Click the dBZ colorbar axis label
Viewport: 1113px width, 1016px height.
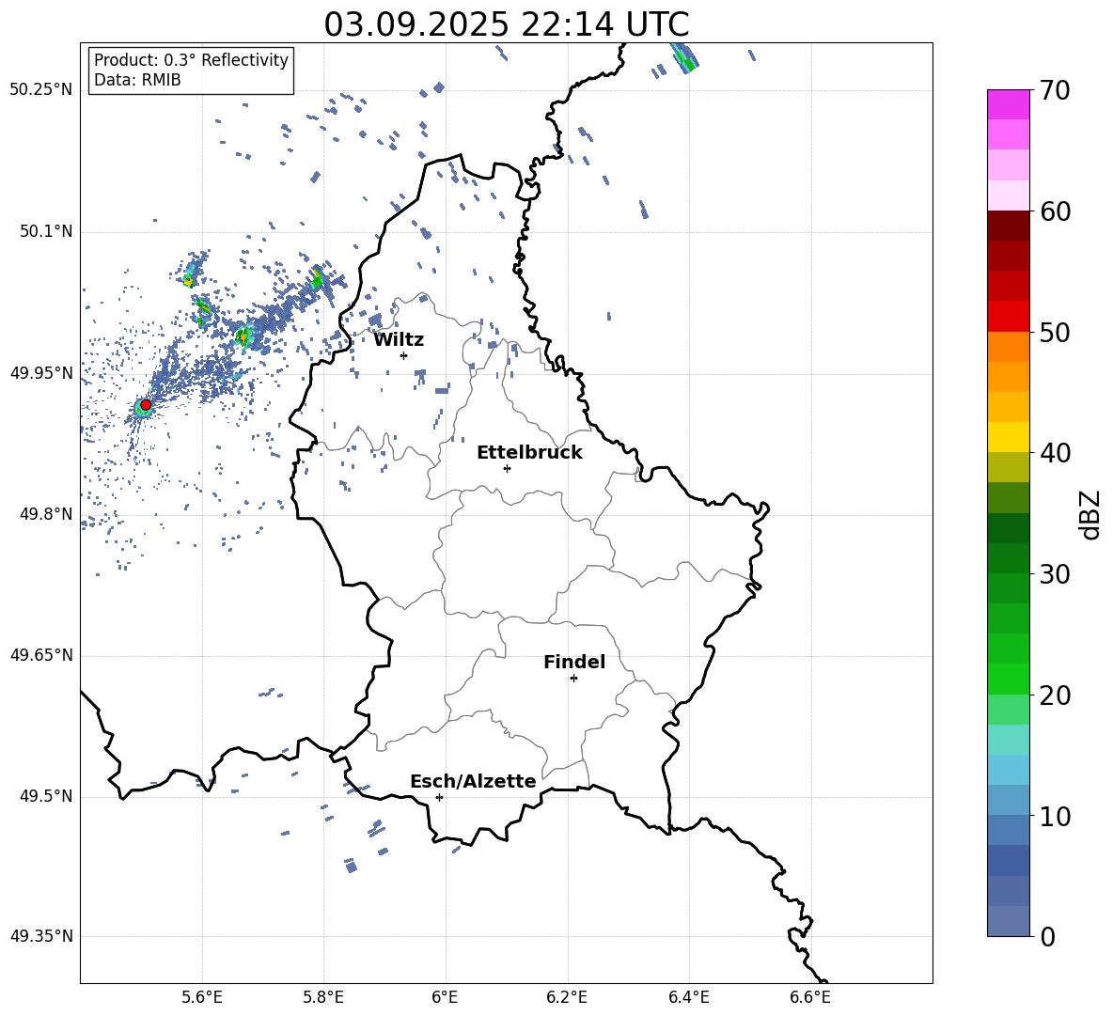click(x=1091, y=514)
